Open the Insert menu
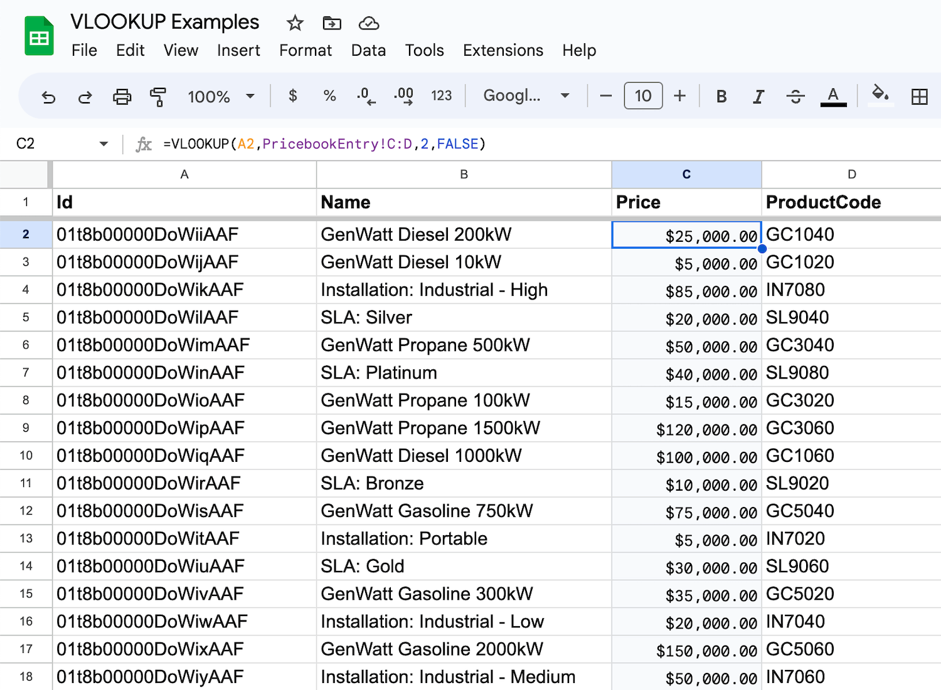Screen dimensions: 941x690 click(238, 50)
